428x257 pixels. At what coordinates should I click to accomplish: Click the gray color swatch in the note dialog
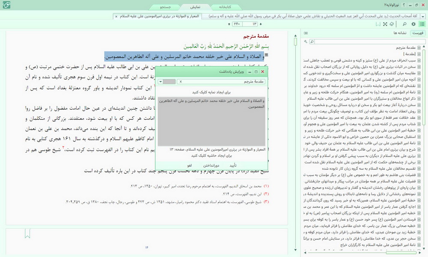[x=169, y=82]
